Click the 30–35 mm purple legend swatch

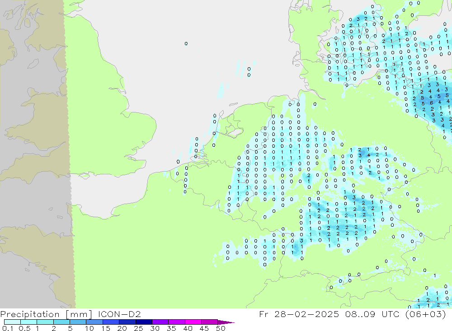160,322
